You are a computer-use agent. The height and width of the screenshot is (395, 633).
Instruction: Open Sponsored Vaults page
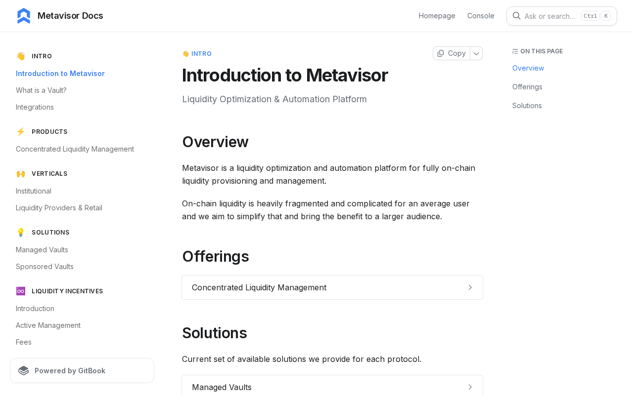pos(45,267)
